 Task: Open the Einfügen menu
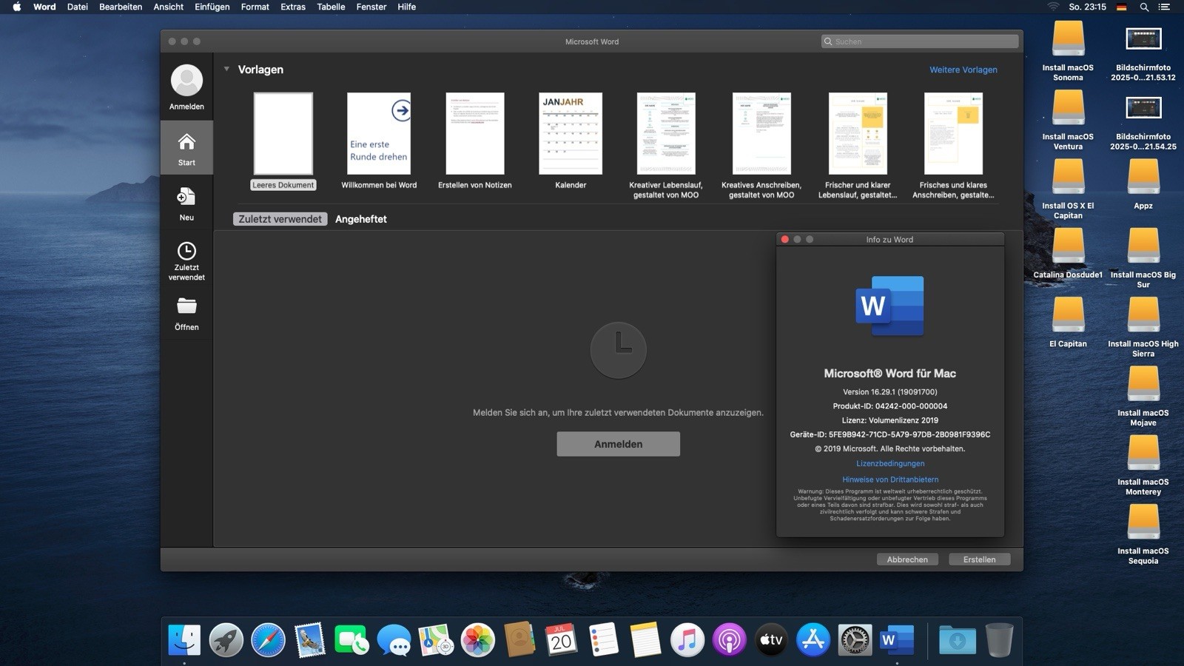pyautogui.click(x=212, y=7)
